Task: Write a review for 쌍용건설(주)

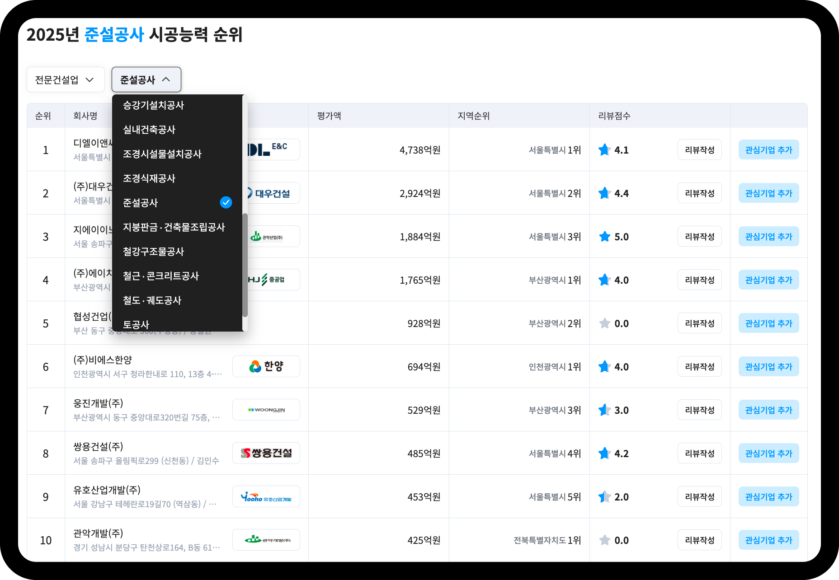Action: click(x=700, y=453)
